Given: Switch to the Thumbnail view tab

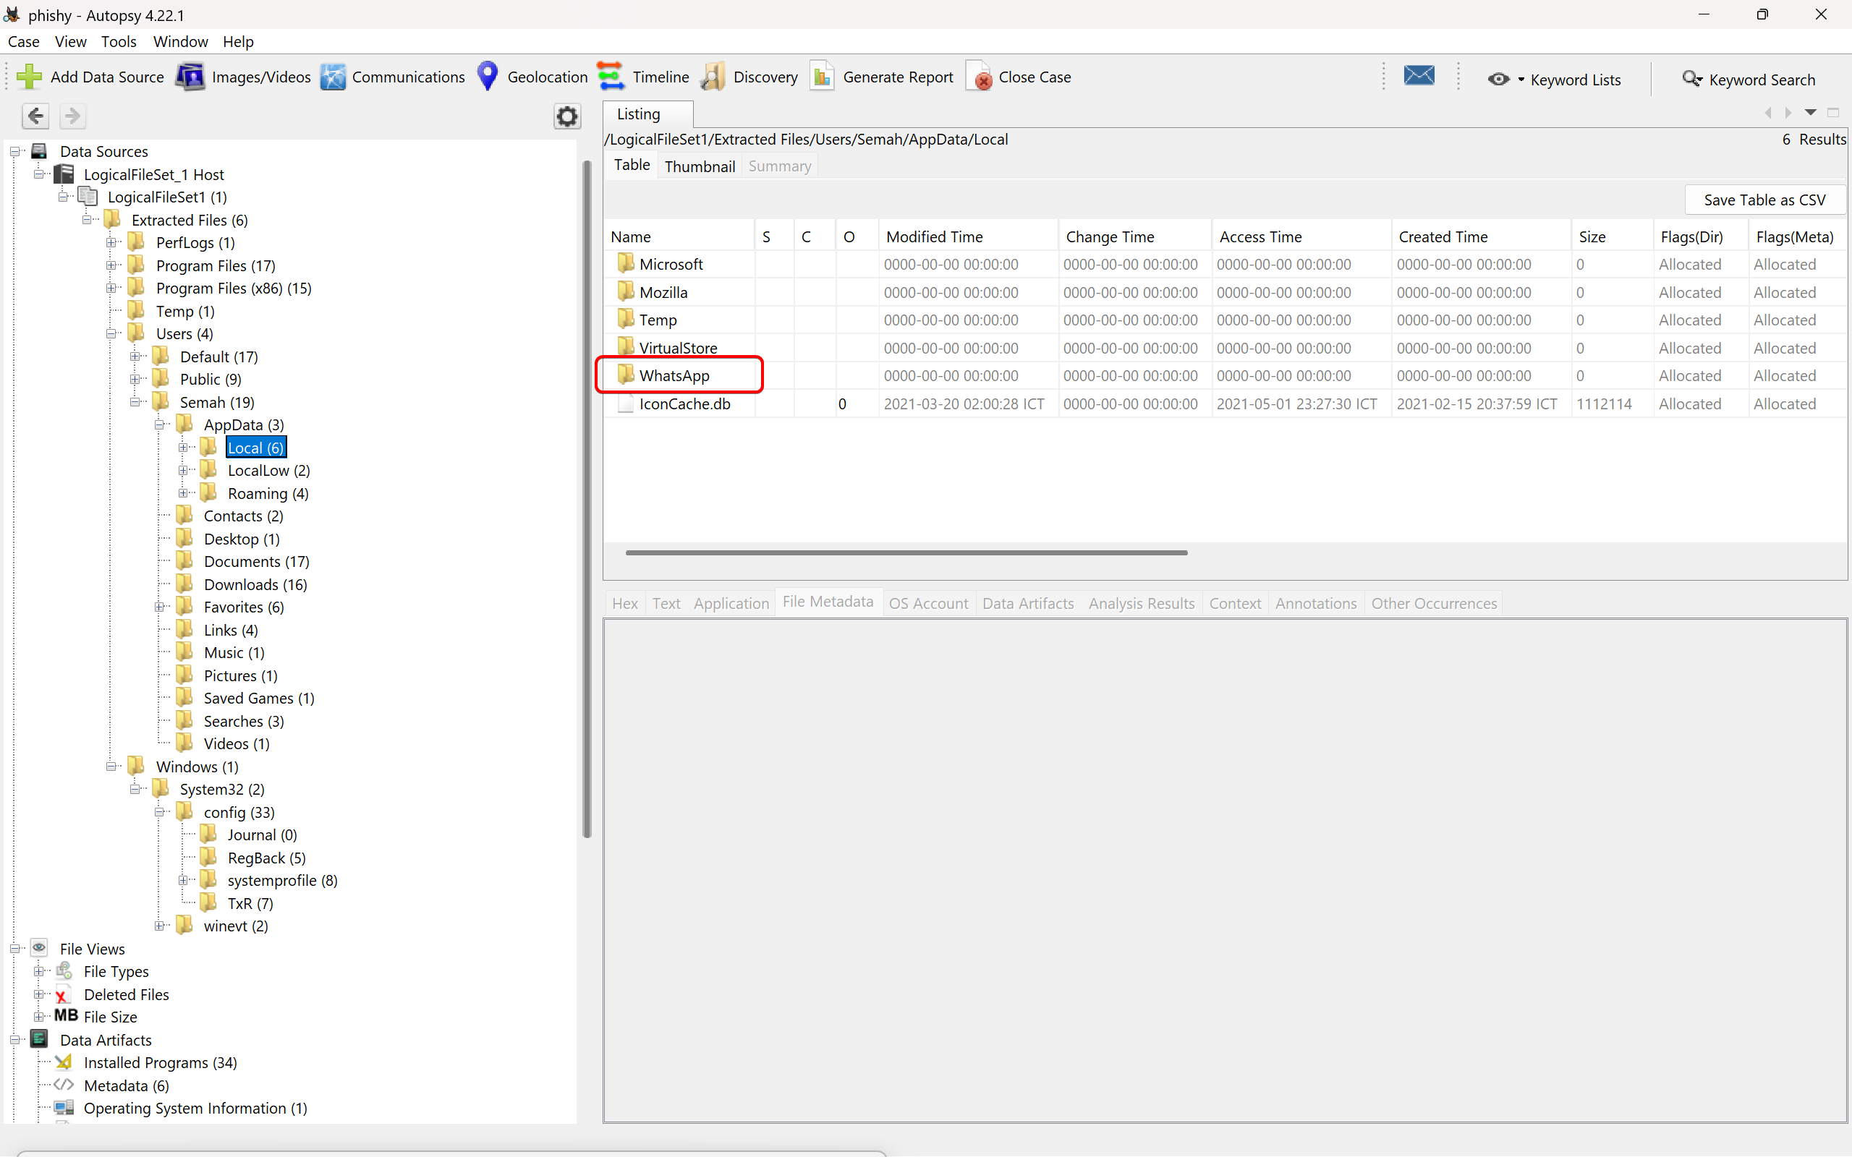Looking at the screenshot, I should (700, 166).
